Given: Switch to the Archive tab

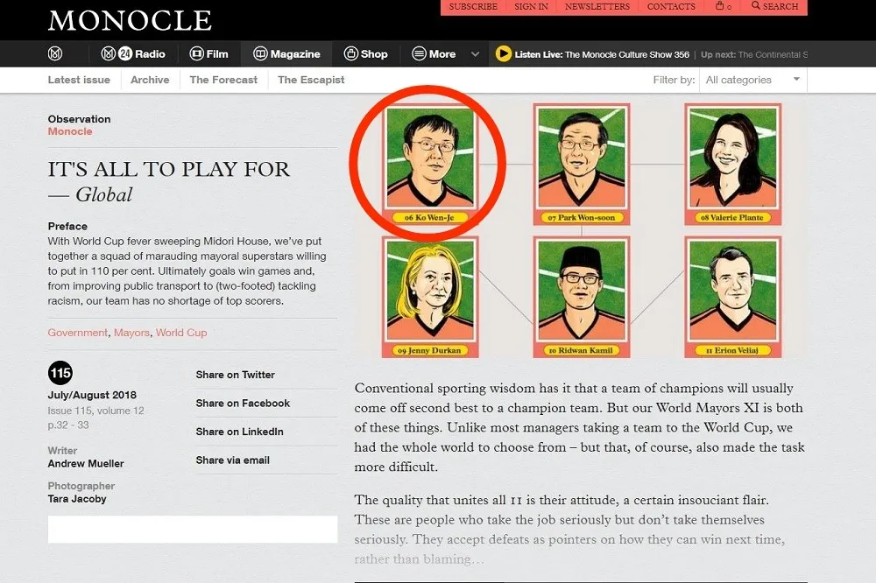Looking at the screenshot, I should (150, 80).
